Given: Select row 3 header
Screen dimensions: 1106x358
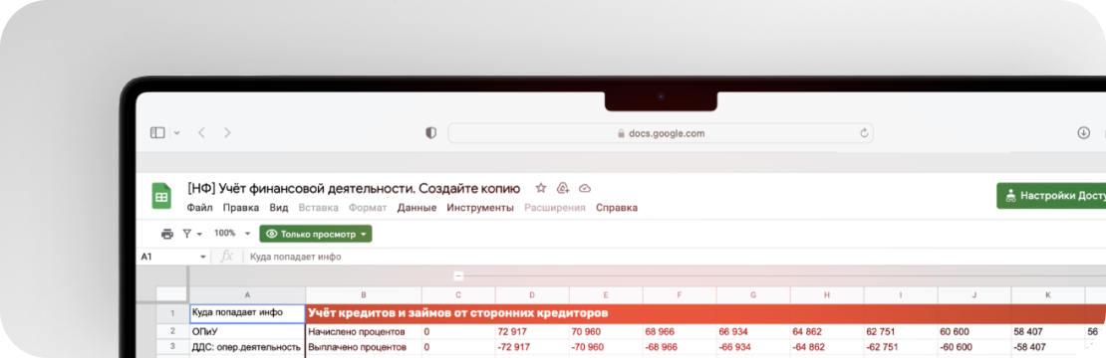Looking at the screenshot, I should click(x=171, y=347).
